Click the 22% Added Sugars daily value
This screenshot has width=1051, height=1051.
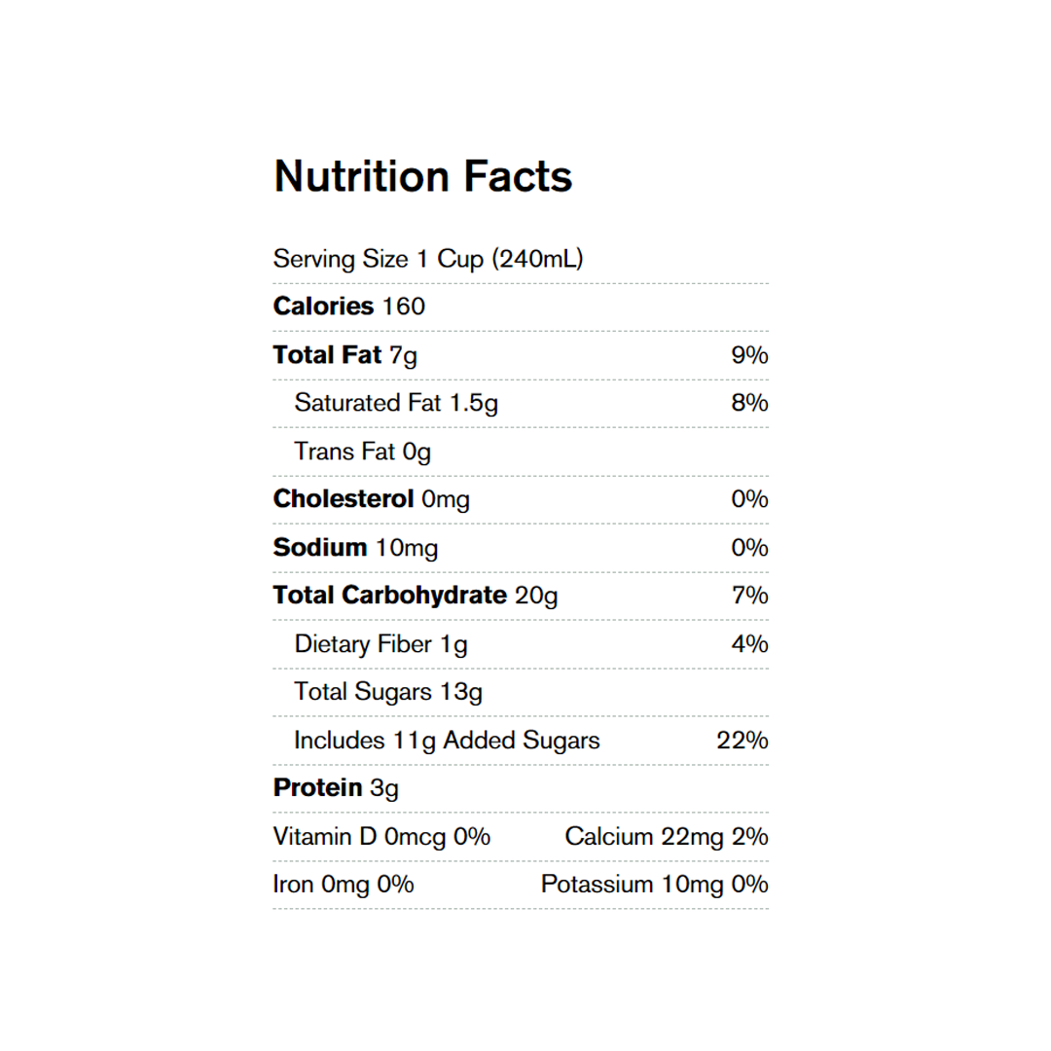tap(743, 741)
